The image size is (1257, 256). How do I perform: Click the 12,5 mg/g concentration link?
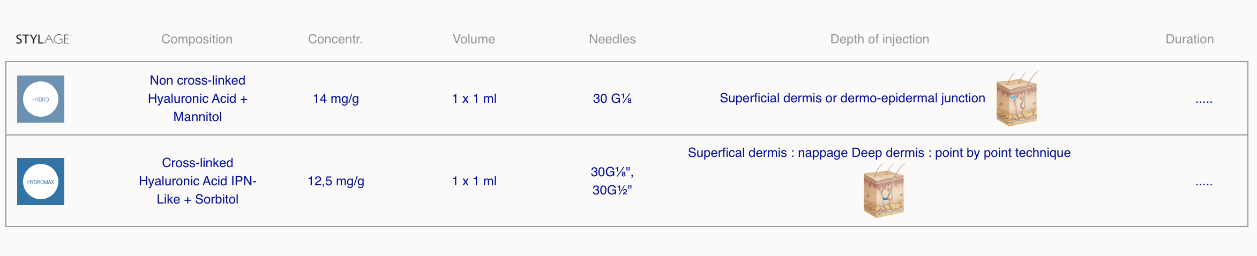(336, 181)
